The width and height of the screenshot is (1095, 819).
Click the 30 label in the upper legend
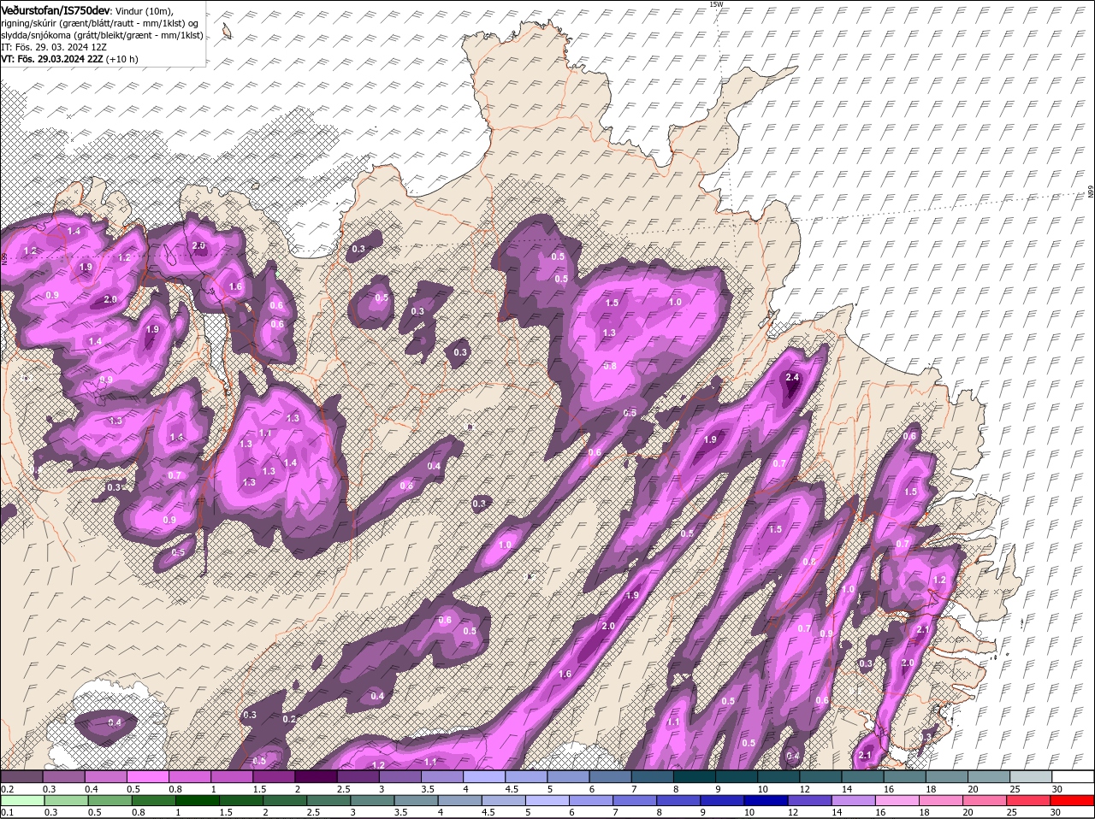1057,788
